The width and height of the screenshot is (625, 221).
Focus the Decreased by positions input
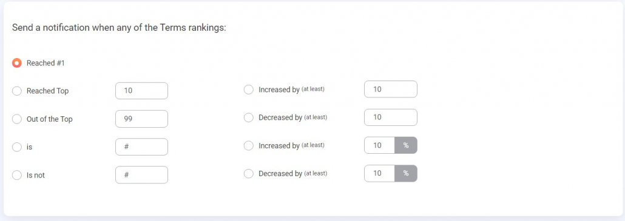(391, 117)
